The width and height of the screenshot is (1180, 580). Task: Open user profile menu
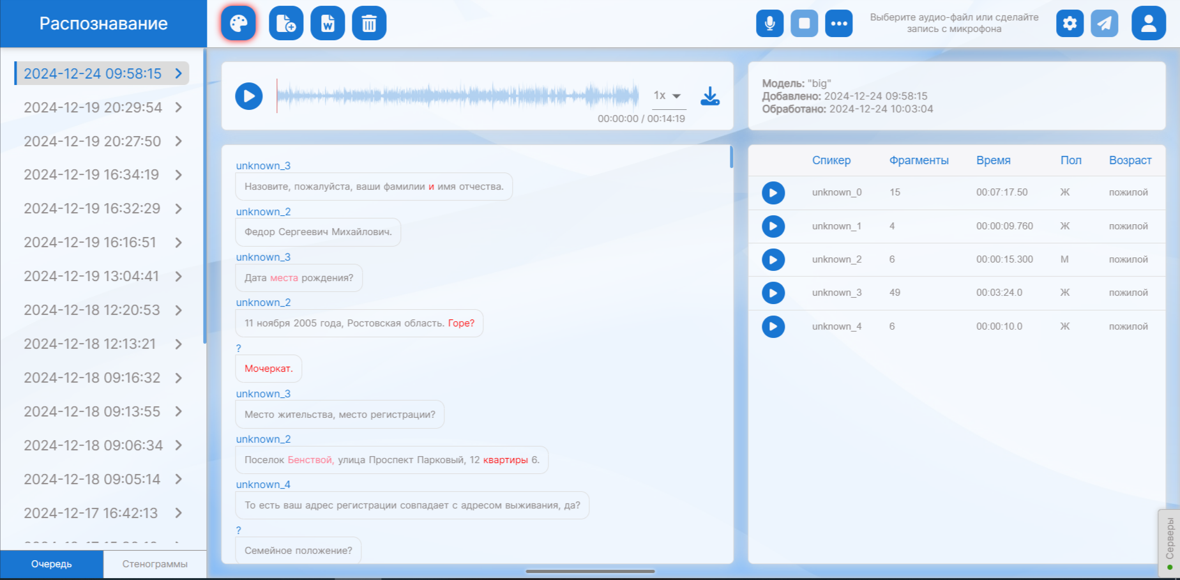(x=1148, y=24)
